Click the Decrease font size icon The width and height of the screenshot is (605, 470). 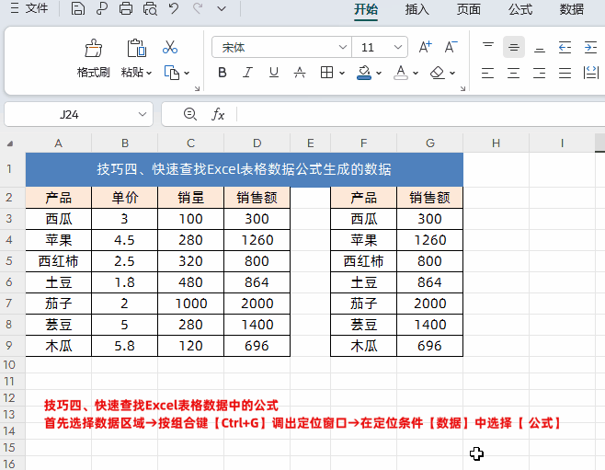(x=451, y=47)
